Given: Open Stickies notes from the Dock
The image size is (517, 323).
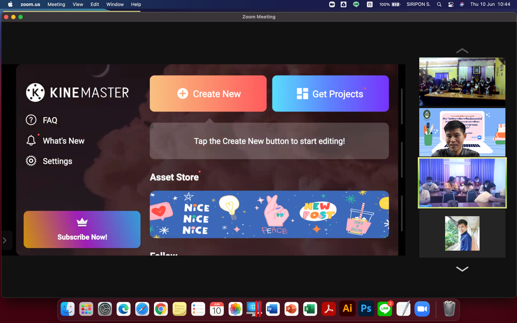Looking at the screenshot, I should tap(180, 309).
